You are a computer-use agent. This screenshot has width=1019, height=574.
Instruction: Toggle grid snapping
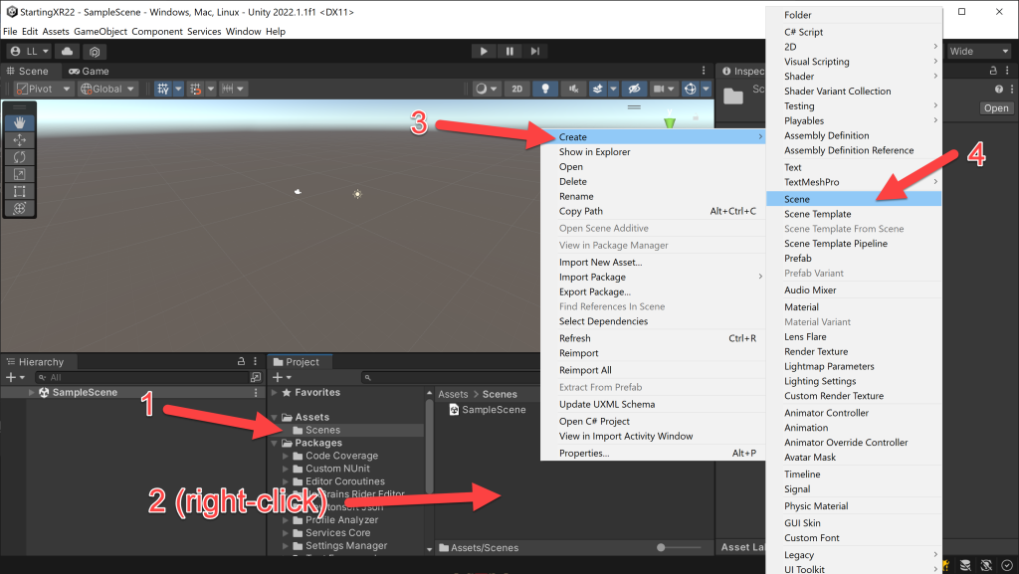point(195,89)
